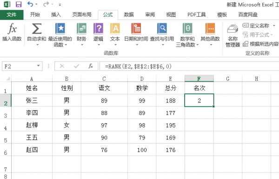Viewport: 279px width, 179px height.
Task: Select column E header
Action: tap(171, 79)
